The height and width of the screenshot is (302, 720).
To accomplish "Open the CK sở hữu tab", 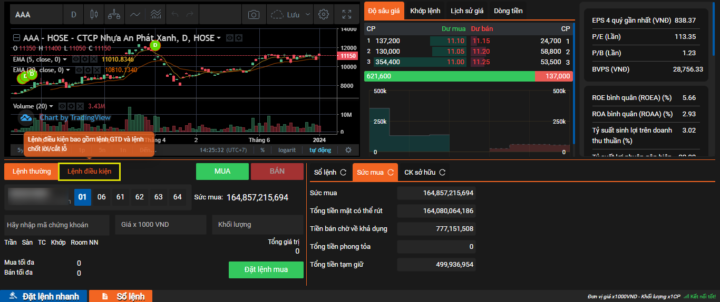I will (425, 172).
